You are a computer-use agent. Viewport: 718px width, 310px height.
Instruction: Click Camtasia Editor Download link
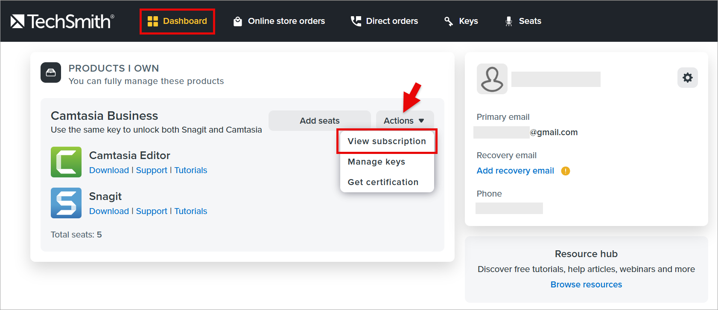[109, 170]
